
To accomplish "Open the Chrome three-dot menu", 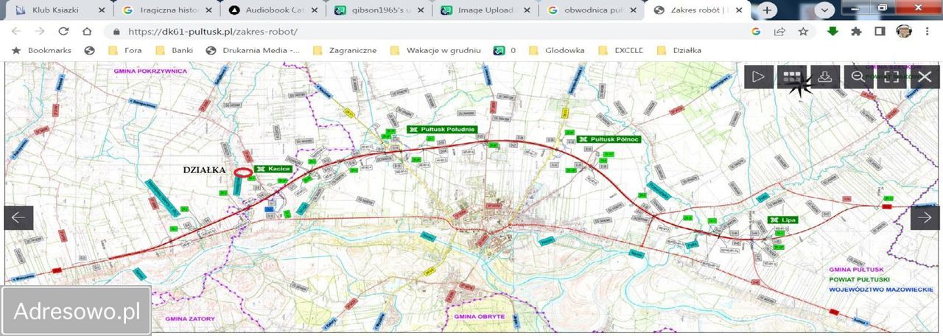I will click(x=926, y=32).
